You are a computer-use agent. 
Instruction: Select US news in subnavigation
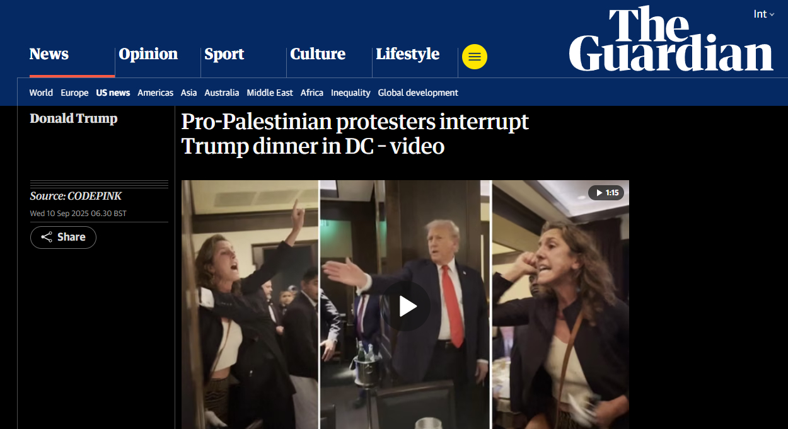pos(113,93)
